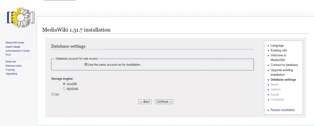Visit the FAQ sidebar link
This screenshot has width=314, height=126.
pyautogui.click(x=8, y=55)
